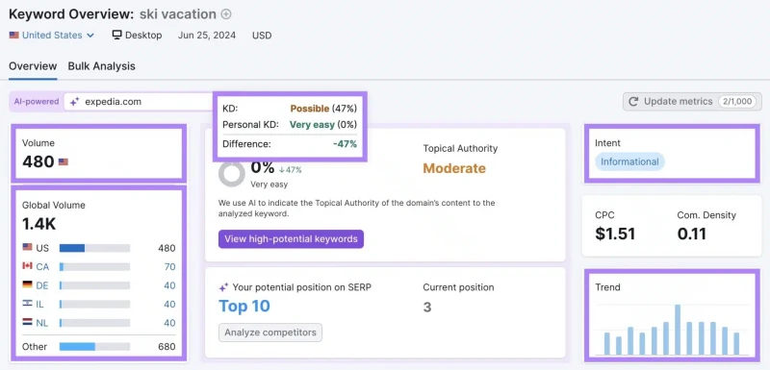Click the Other volume progress bar
Image resolution: width=770 pixels, height=370 pixels.
[94, 347]
